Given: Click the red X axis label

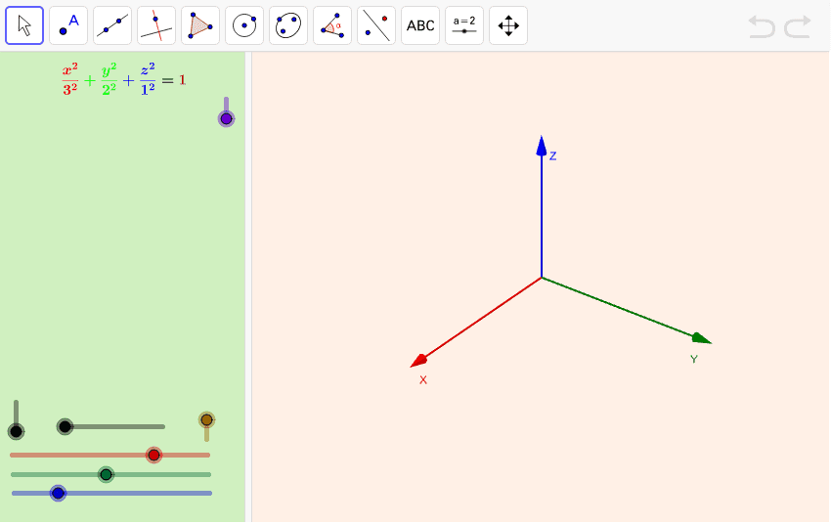Looking at the screenshot, I should tap(423, 380).
